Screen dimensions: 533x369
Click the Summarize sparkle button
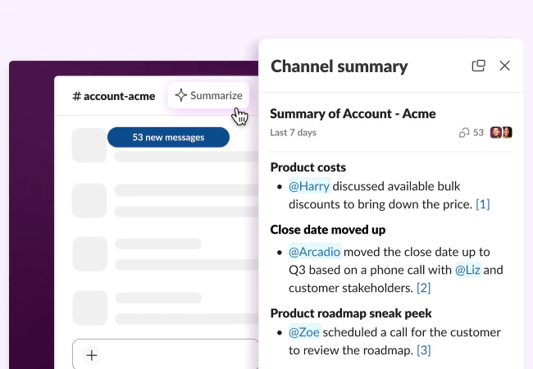click(x=208, y=95)
